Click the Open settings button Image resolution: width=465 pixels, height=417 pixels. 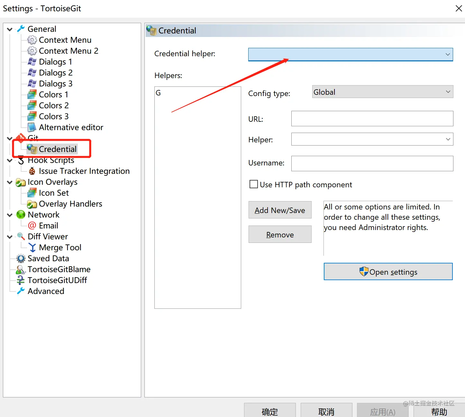point(388,271)
